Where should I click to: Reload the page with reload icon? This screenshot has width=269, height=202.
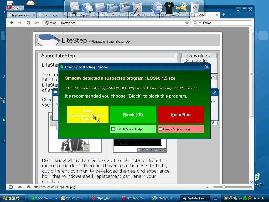tap(28, 23)
